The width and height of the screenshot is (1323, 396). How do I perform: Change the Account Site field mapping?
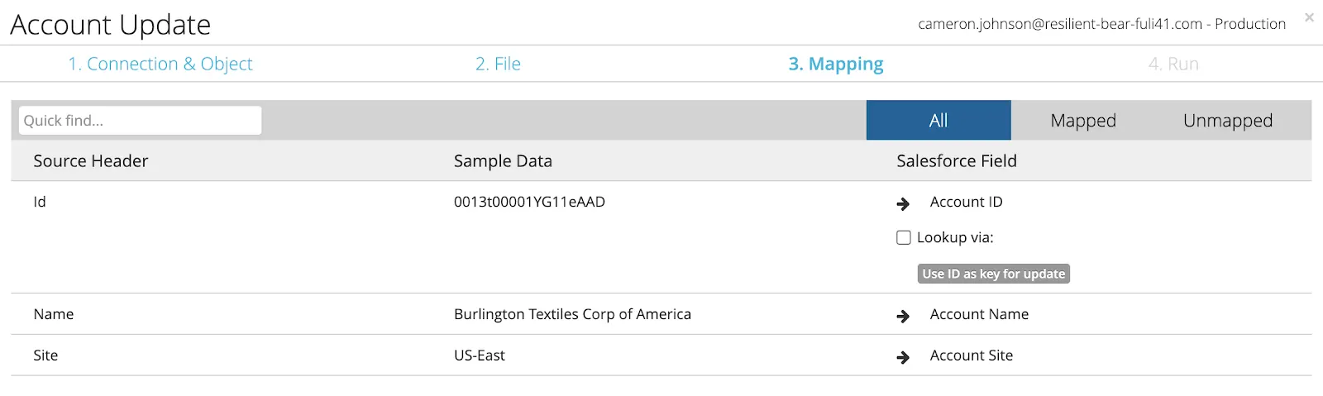972,355
